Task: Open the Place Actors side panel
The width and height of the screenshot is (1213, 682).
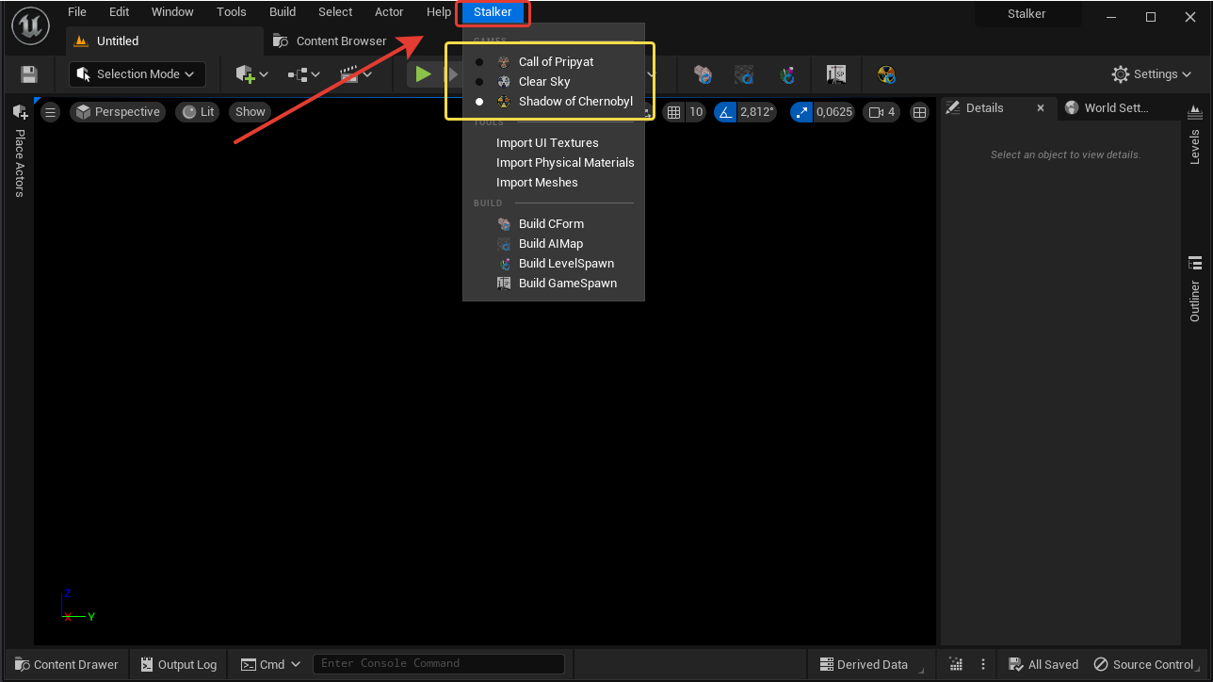Action: coord(20,151)
